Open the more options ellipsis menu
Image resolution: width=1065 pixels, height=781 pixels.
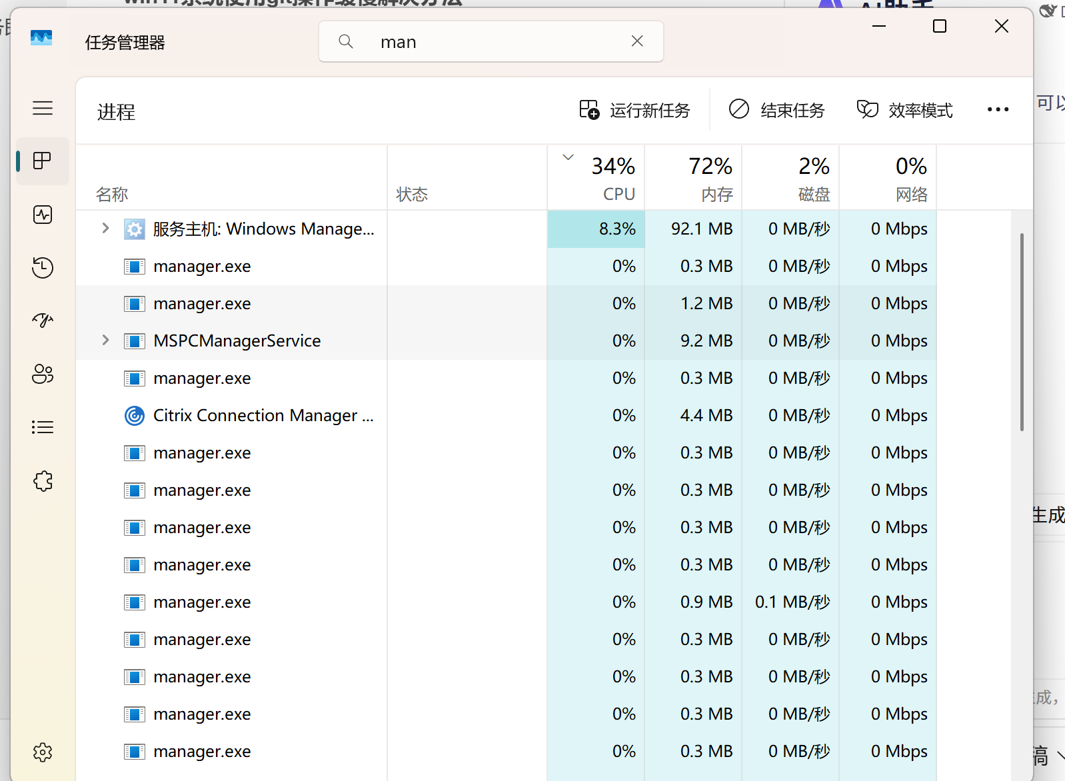pyautogui.click(x=998, y=110)
